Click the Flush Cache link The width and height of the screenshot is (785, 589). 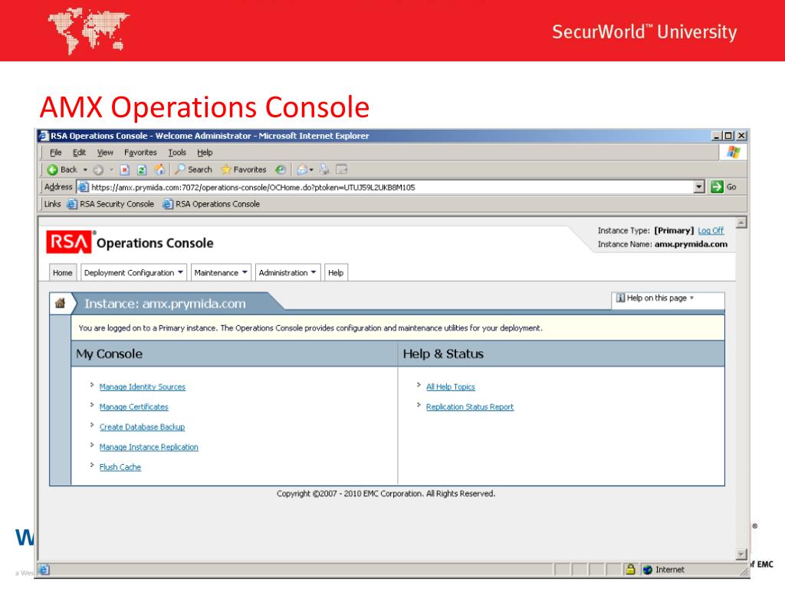click(x=120, y=467)
